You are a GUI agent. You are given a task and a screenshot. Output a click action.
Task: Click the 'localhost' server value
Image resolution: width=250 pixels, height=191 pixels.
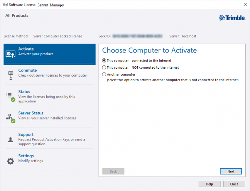point(189,36)
